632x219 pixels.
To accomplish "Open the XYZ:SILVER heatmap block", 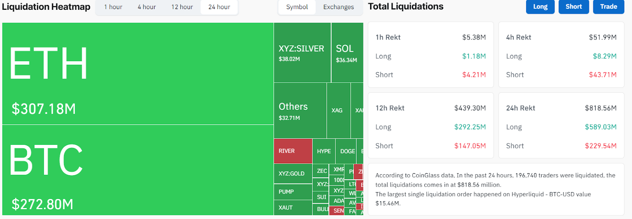I will click(x=302, y=53).
